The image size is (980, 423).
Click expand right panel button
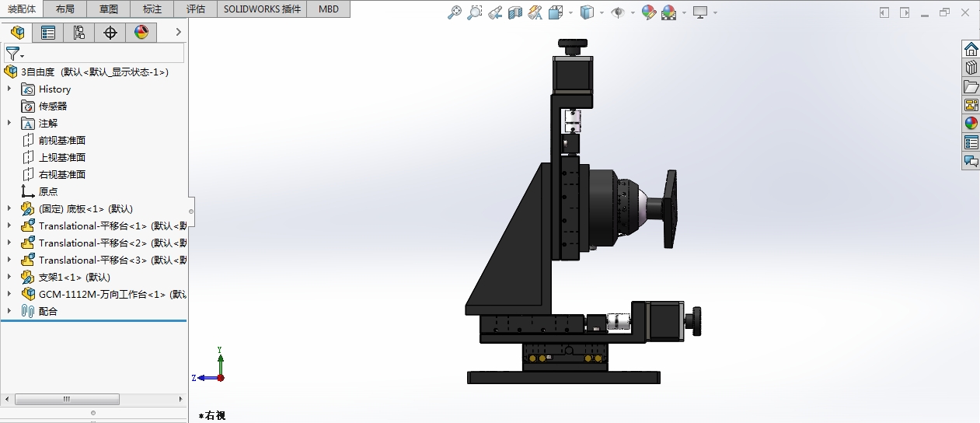(905, 12)
